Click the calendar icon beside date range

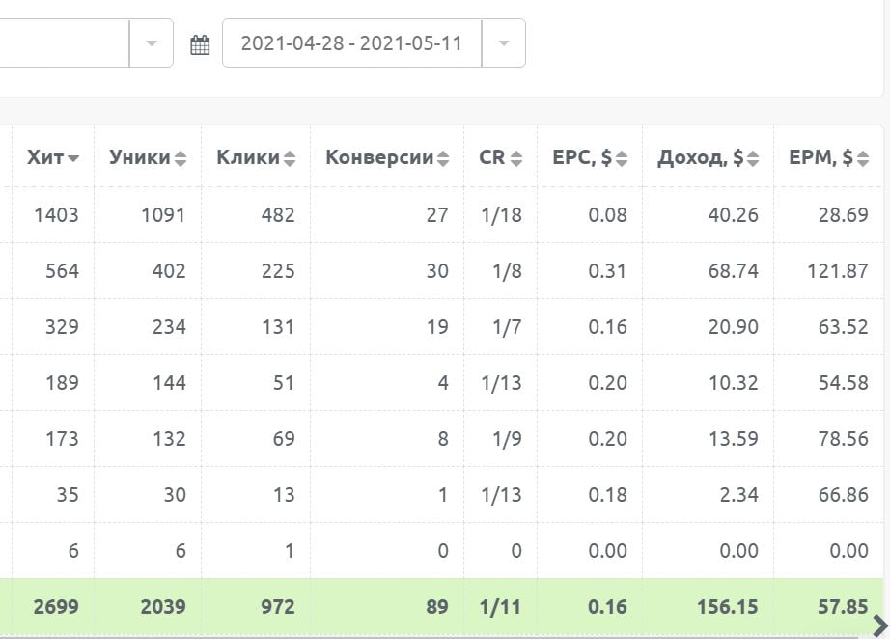click(x=200, y=44)
